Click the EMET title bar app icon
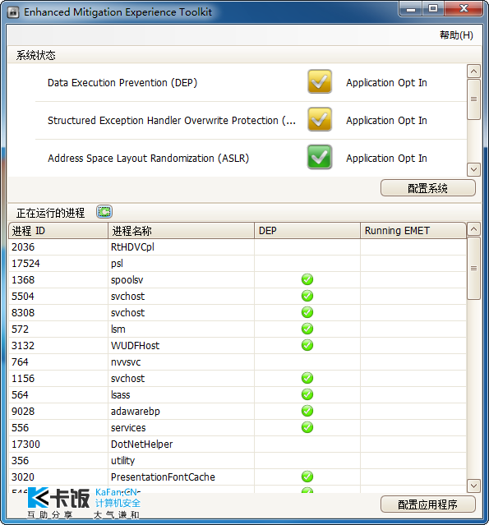Viewport: 489px width, 525px height. (13, 12)
